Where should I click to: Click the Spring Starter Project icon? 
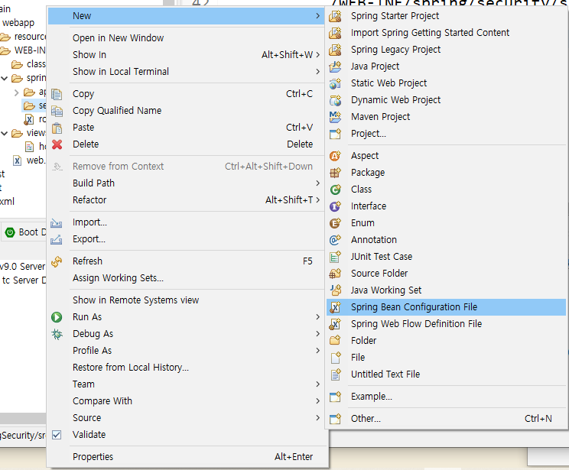(x=335, y=16)
